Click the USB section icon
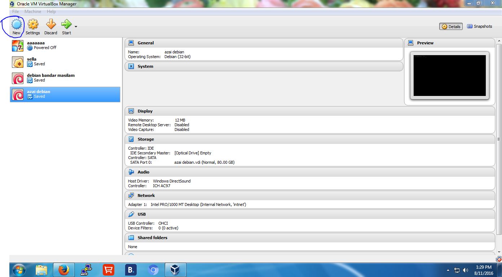The width and height of the screenshot is (502, 277). tap(131, 214)
